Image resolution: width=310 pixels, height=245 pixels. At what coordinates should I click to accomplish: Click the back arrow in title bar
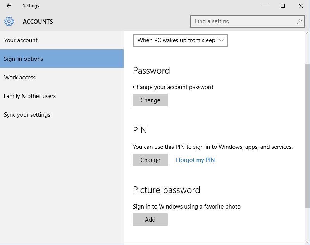point(9,6)
